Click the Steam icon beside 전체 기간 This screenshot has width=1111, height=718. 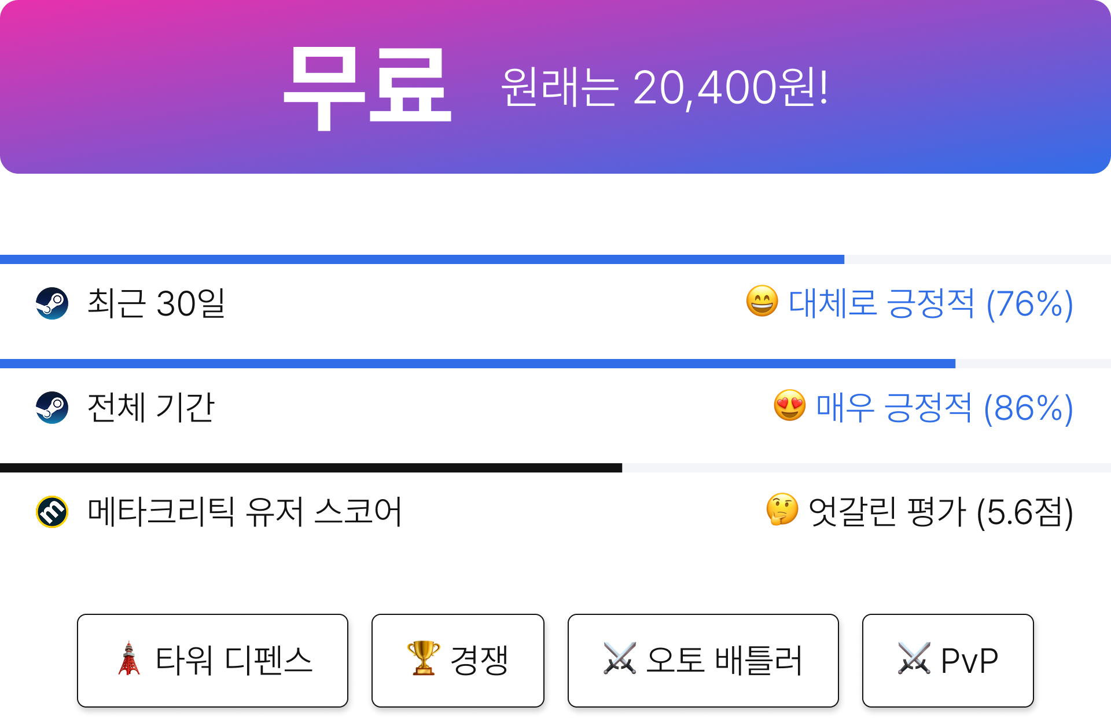[x=52, y=408]
